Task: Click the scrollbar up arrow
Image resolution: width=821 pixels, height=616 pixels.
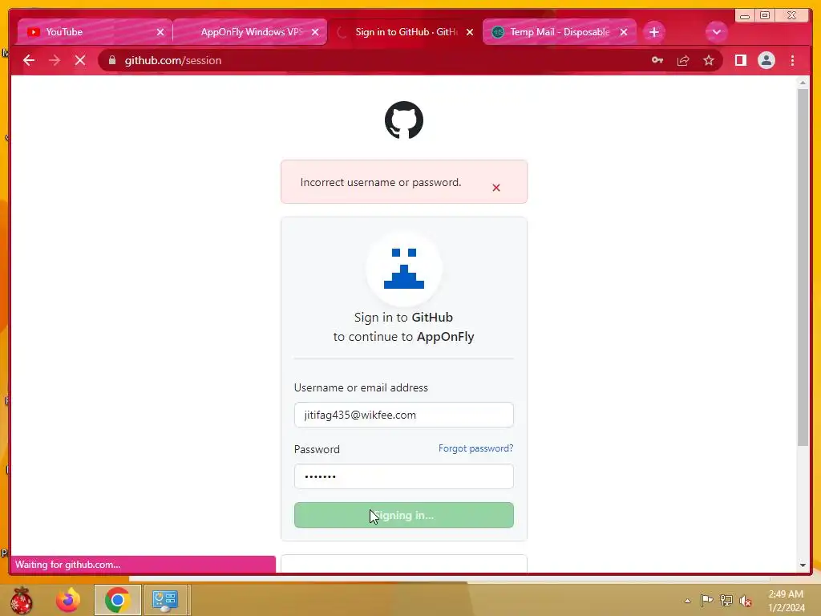Action: pos(803,83)
